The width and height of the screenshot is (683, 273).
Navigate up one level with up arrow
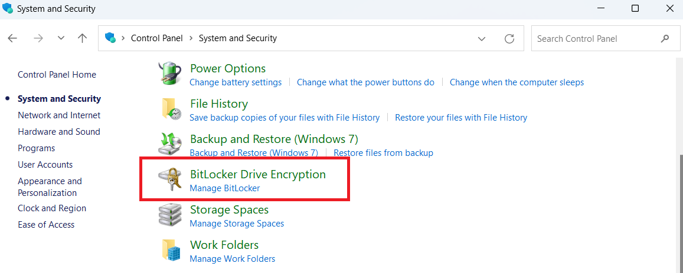click(x=82, y=38)
